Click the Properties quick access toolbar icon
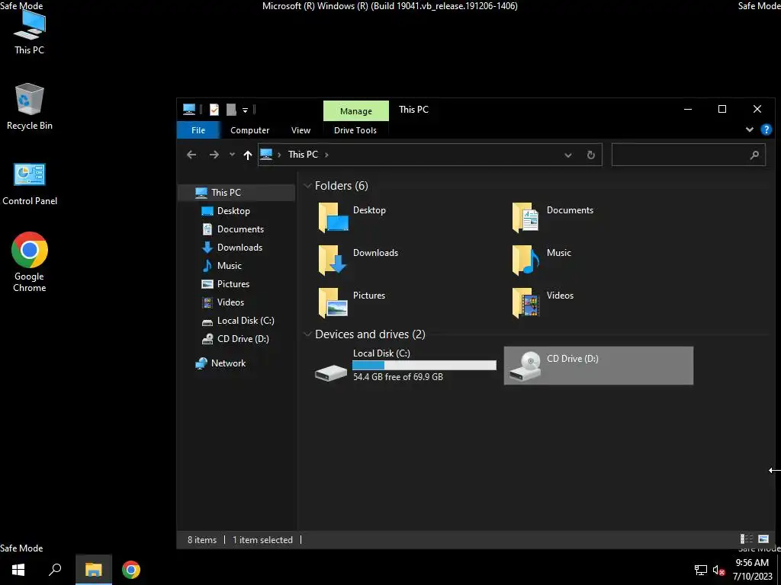The width and height of the screenshot is (781, 585). click(214, 110)
